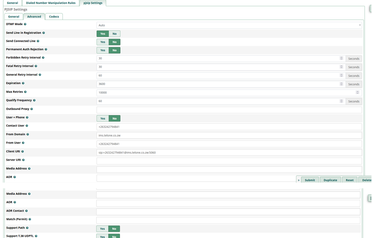Click help icon next to Qualify Frequency
This screenshot has height=238, width=372.
coord(34,100)
